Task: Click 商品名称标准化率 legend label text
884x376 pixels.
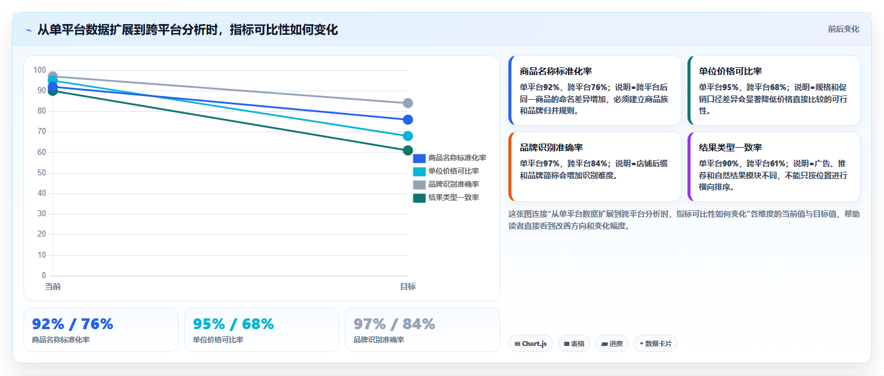Action: click(457, 158)
